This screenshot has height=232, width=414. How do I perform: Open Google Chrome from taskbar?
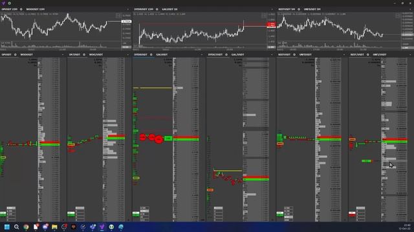click(x=26, y=227)
